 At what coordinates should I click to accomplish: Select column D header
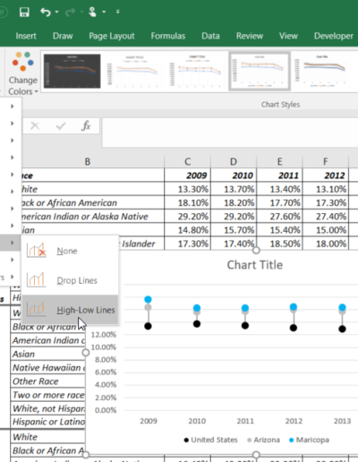tap(234, 161)
